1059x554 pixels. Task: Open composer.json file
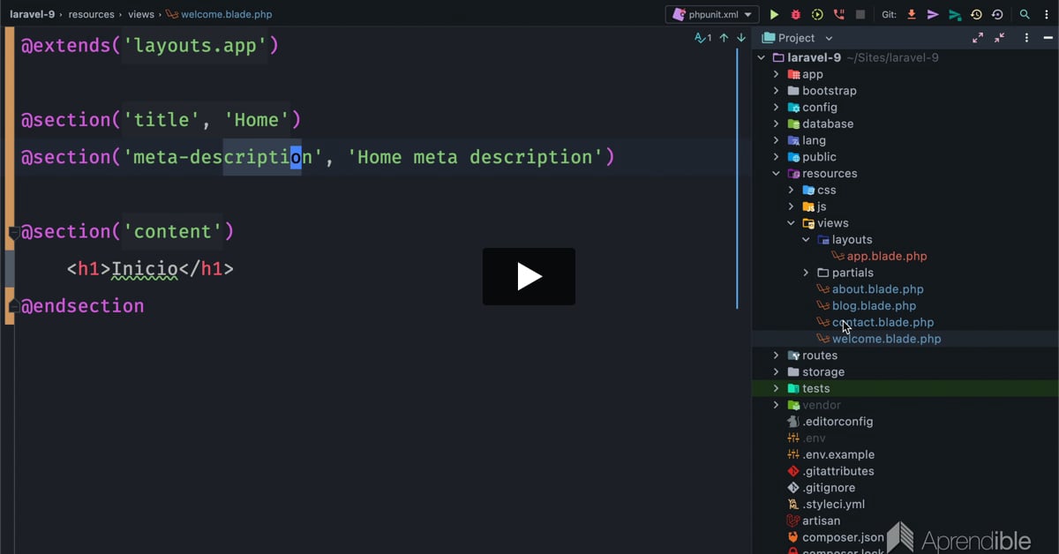[x=843, y=537]
